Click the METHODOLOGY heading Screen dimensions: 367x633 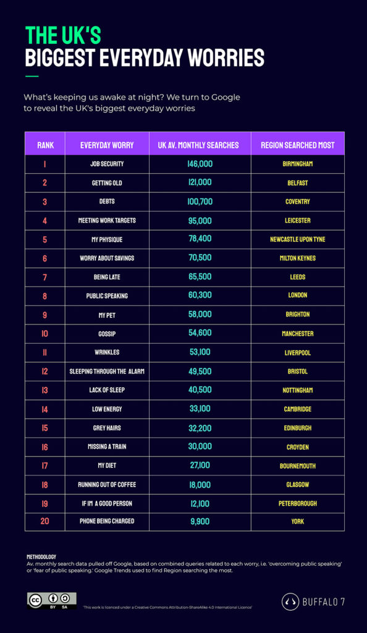41,557
